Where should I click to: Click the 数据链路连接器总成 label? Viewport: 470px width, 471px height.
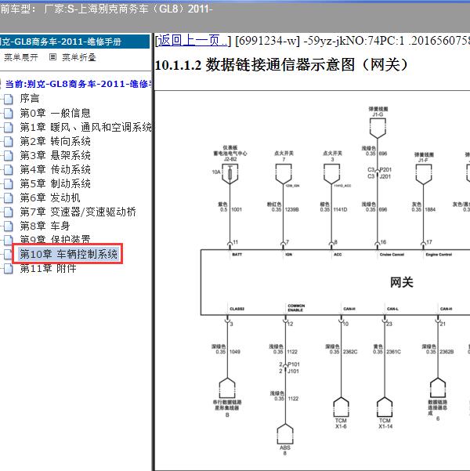click(x=438, y=408)
